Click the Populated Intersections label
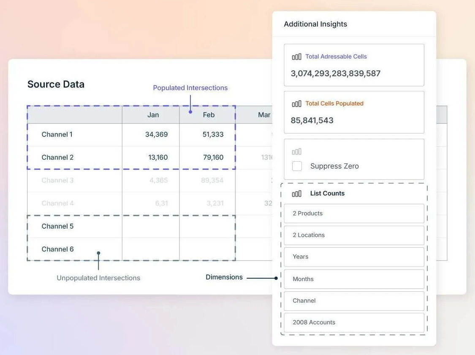Viewport: 475px width, 355px height. 190,88
